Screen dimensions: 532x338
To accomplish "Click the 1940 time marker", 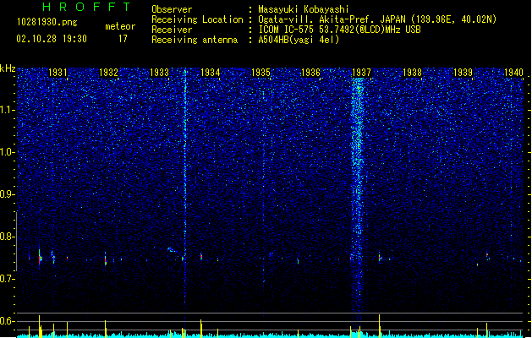I will (x=513, y=73).
